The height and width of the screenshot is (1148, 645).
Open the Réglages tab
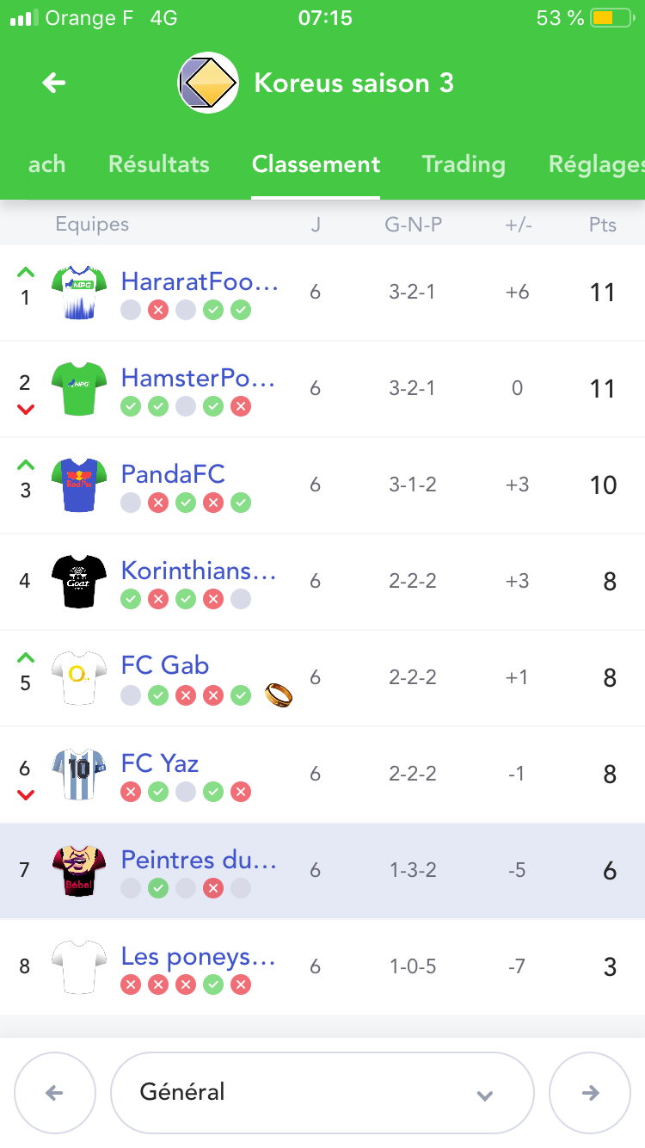[x=597, y=164]
